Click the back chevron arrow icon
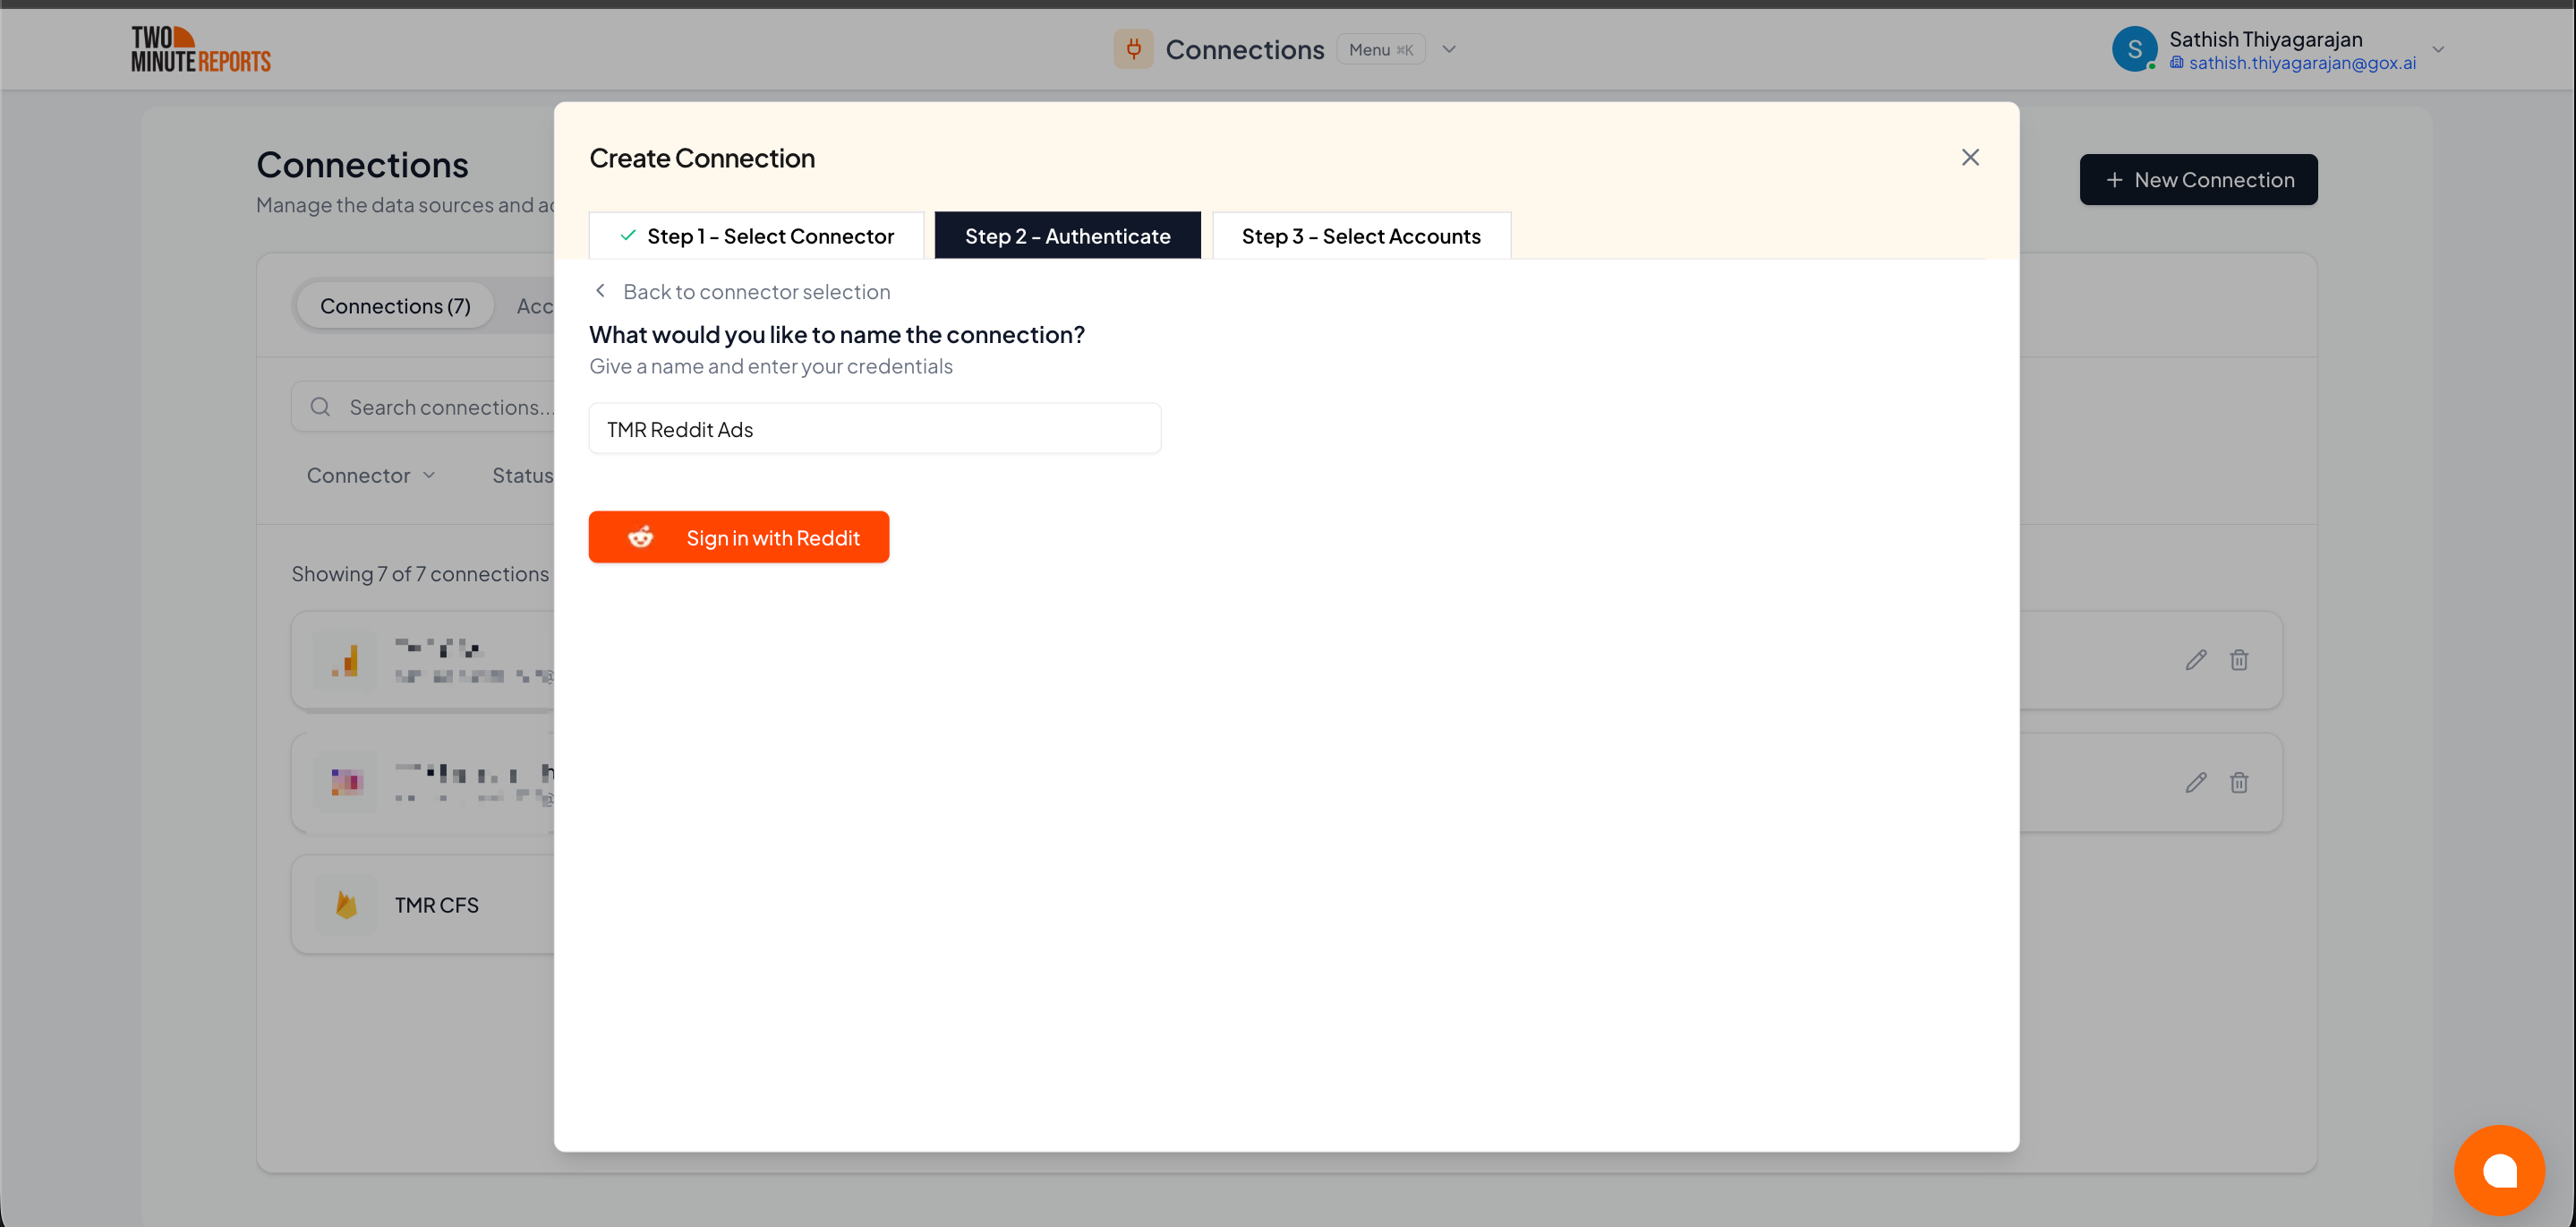Image resolution: width=2576 pixels, height=1227 pixels. (600, 290)
